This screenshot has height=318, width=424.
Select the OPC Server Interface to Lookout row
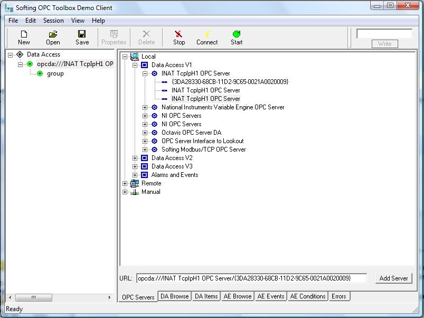[203, 141]
